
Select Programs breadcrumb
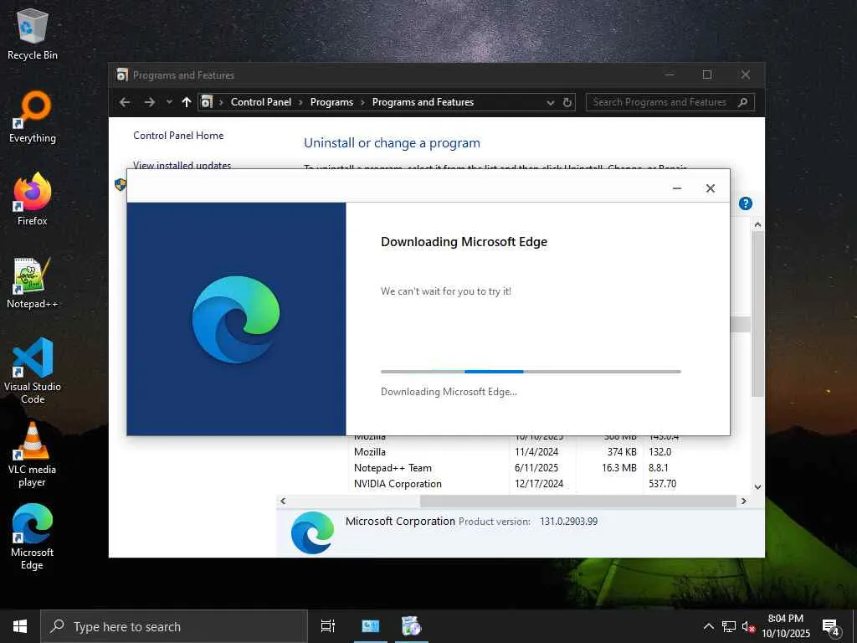pos(331,102)
